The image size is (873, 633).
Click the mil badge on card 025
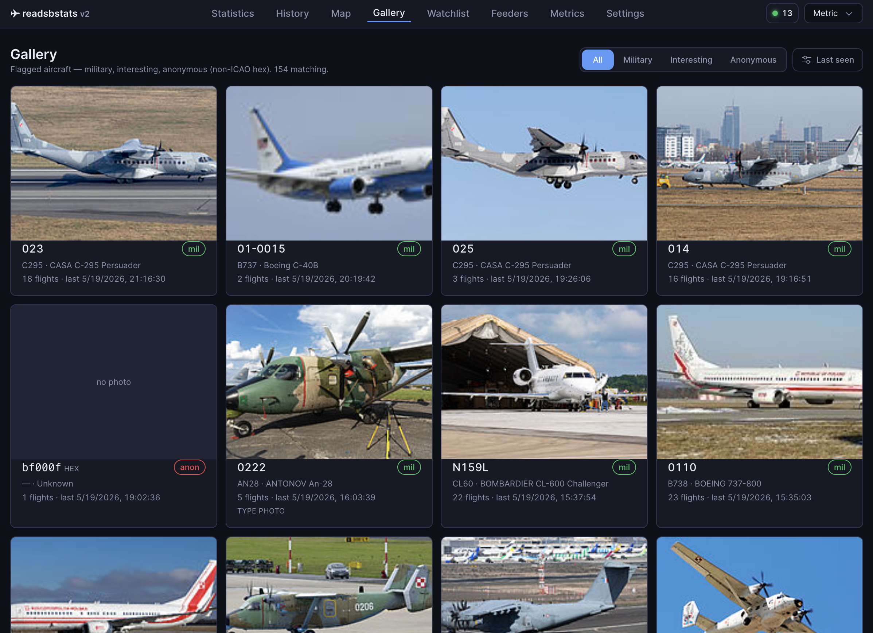(624, 249)
